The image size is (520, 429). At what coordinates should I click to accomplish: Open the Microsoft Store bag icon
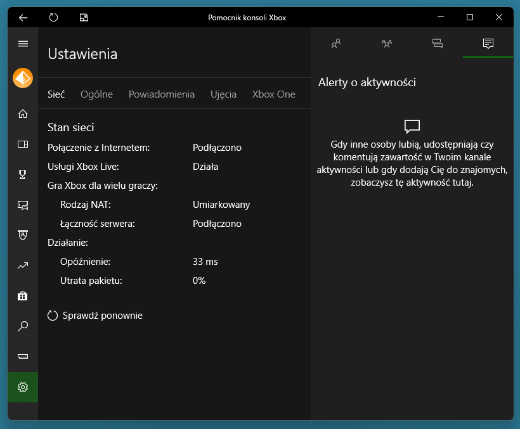[23, 296]
